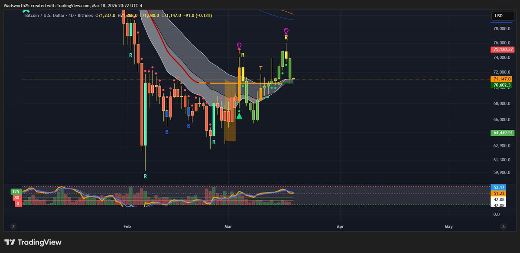The height and width of the screenshot is (253, 520).
Task: Click the close value C71,147.0 in legend
Action: [172, 15]
